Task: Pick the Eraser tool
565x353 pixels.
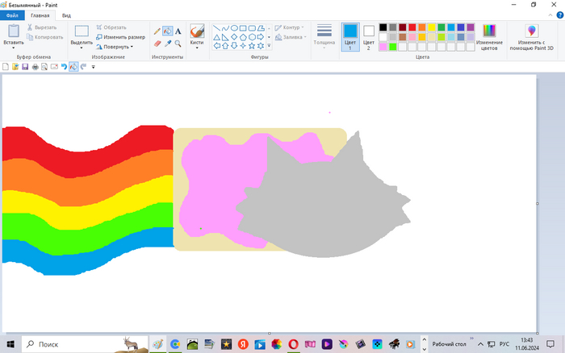Action: point(157,44)
